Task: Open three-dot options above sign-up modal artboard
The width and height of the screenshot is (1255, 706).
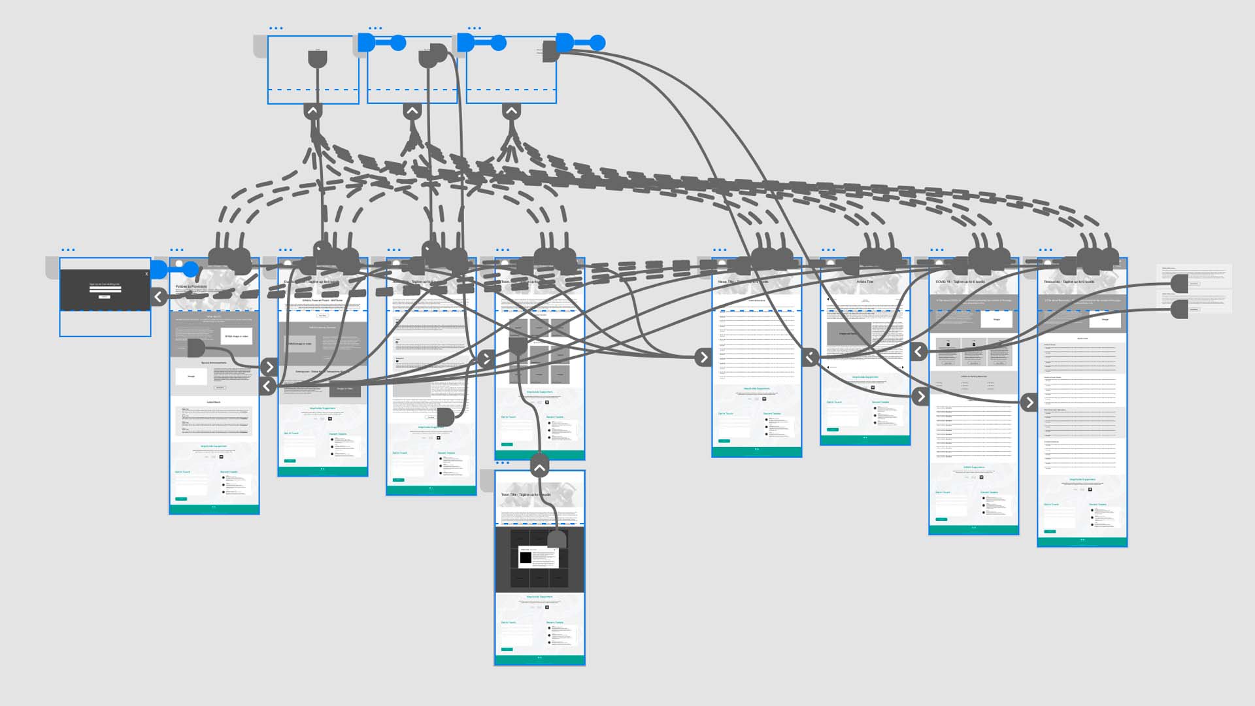Action: point(68,250)
